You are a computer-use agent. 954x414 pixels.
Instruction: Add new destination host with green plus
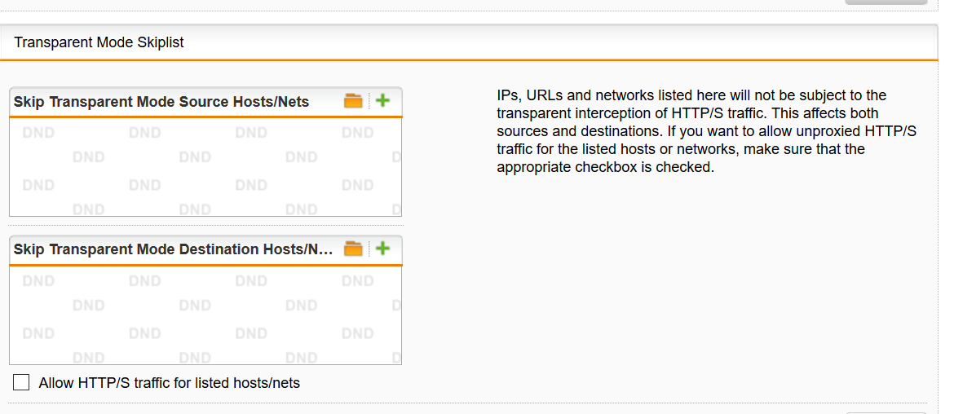[x=382, y=248]
